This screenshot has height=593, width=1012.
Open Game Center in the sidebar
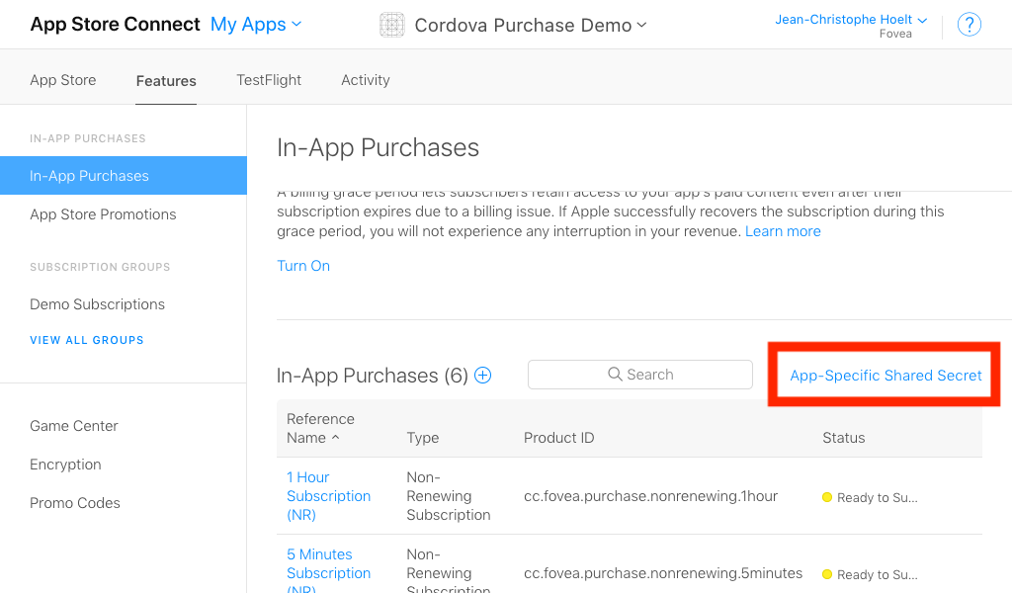[x=73, y=426]
